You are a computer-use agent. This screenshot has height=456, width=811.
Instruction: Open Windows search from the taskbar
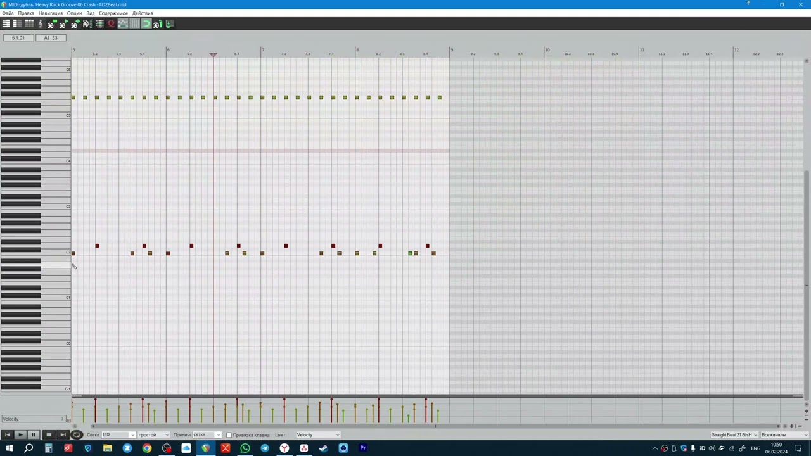coord(29,448)
